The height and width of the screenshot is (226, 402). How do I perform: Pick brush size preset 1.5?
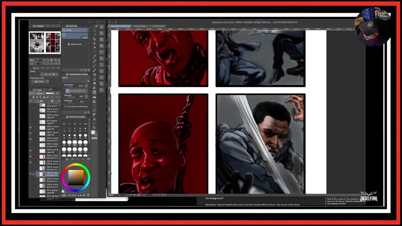click(x=75, y=122)
